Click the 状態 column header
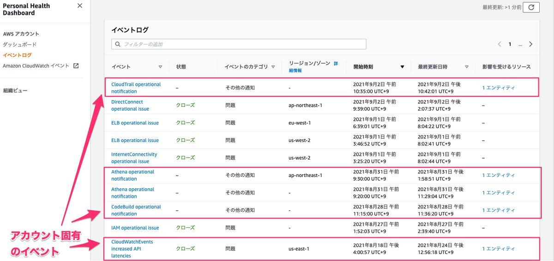Viewport: 554px width, 261px height. (x=181, y=67)
